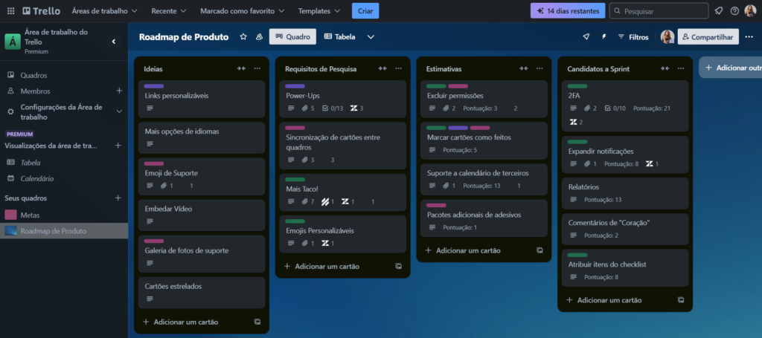Add a member with the plus icon
The width and height of the screenshot is (762, 338).
[119, 91]
